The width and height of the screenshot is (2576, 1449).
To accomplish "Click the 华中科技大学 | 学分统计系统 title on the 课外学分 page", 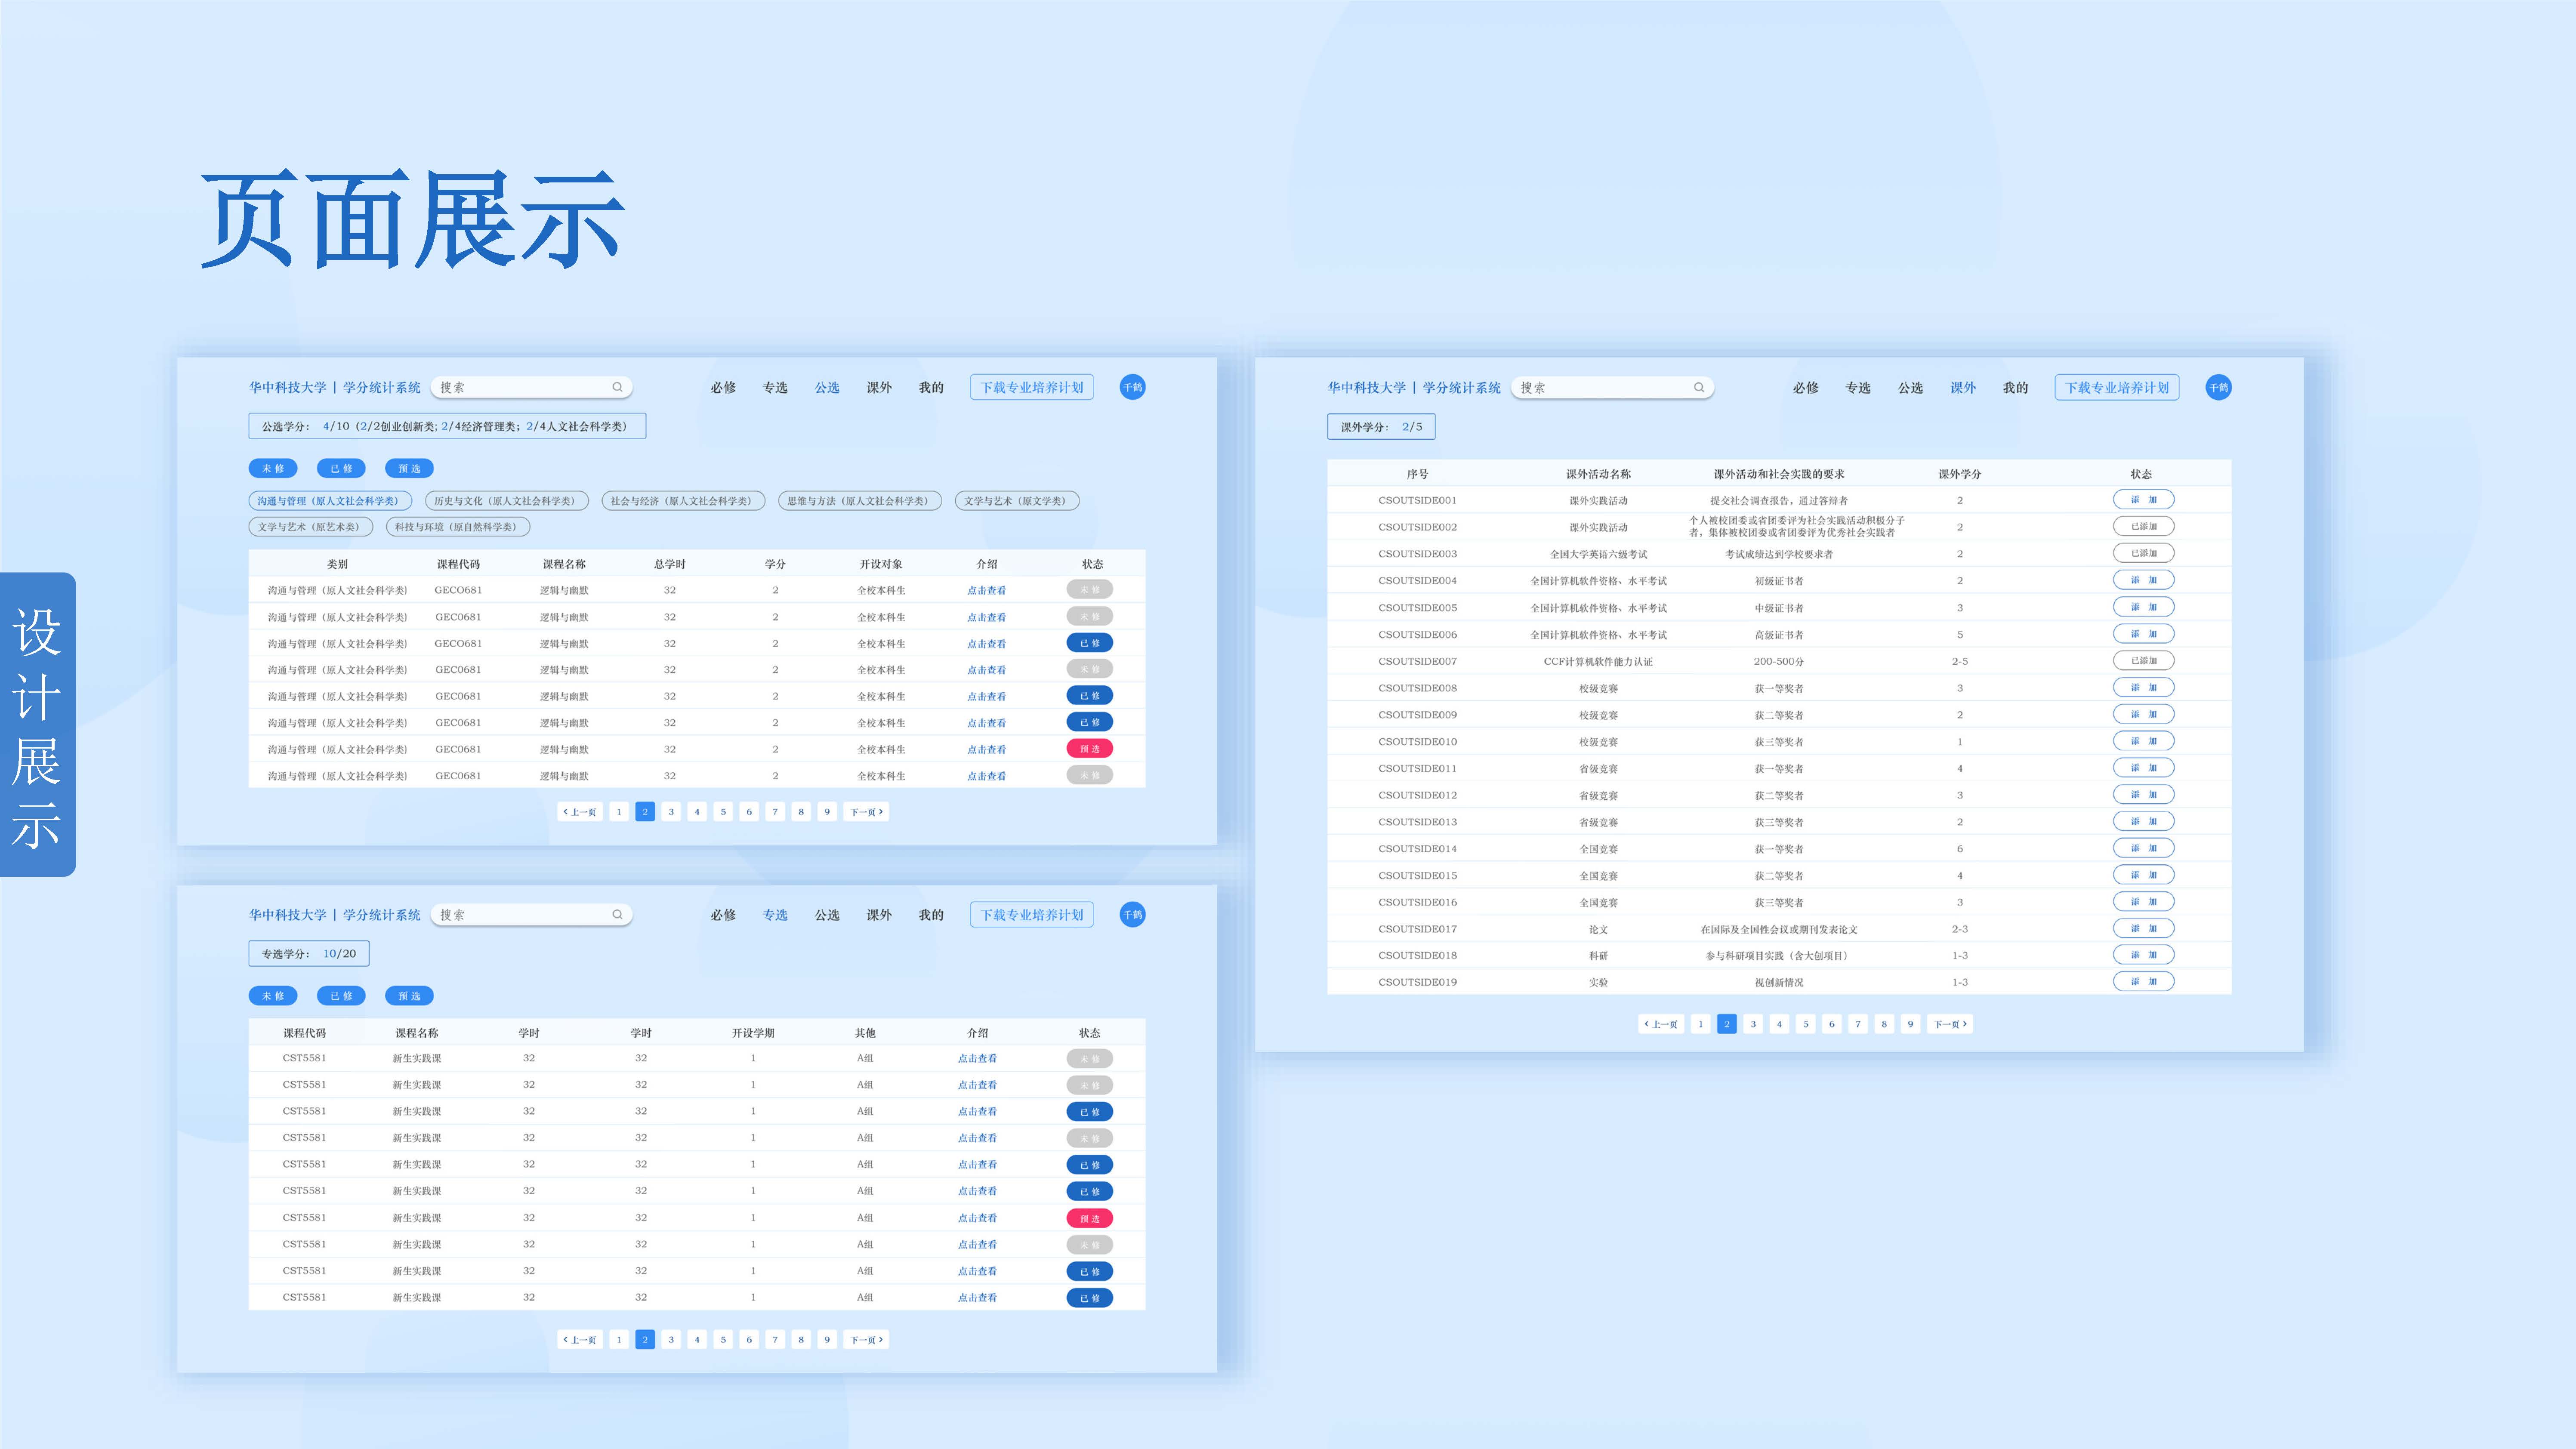I will (1414, 387).
